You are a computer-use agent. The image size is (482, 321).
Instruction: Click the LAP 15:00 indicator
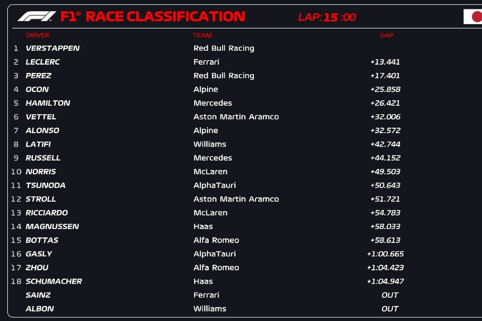pos(327,17)
